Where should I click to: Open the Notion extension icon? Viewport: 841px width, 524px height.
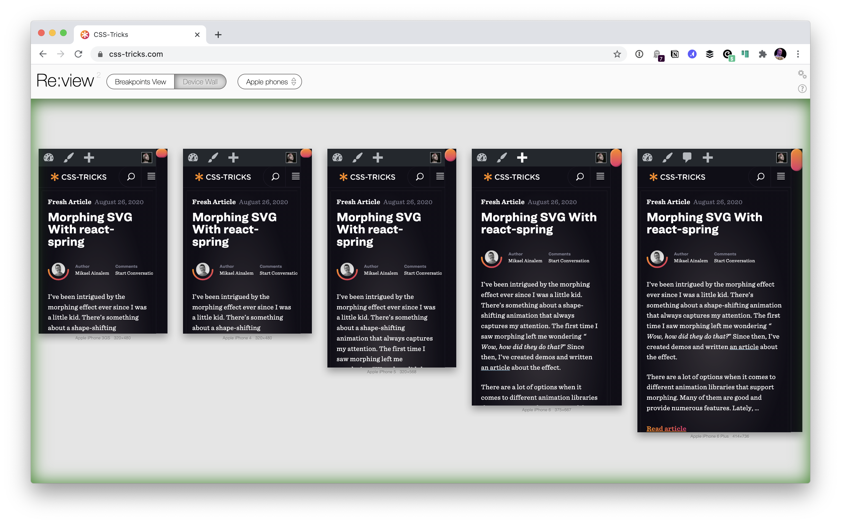tap(675, 54)
